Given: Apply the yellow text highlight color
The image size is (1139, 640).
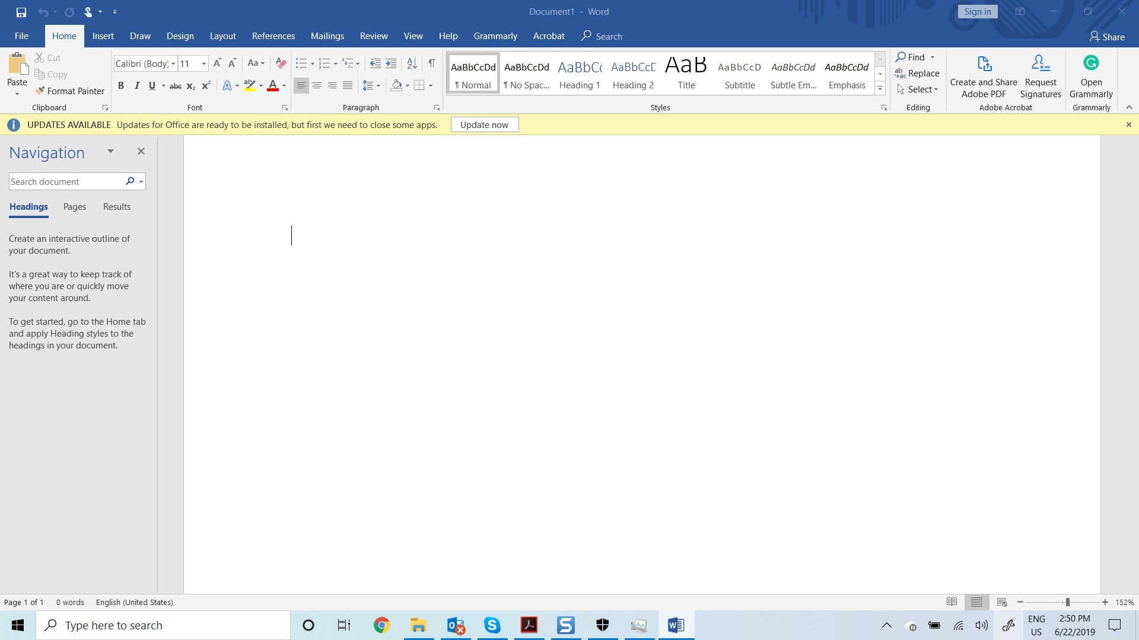Looking at the screenshot, I should tap(250, 86).
